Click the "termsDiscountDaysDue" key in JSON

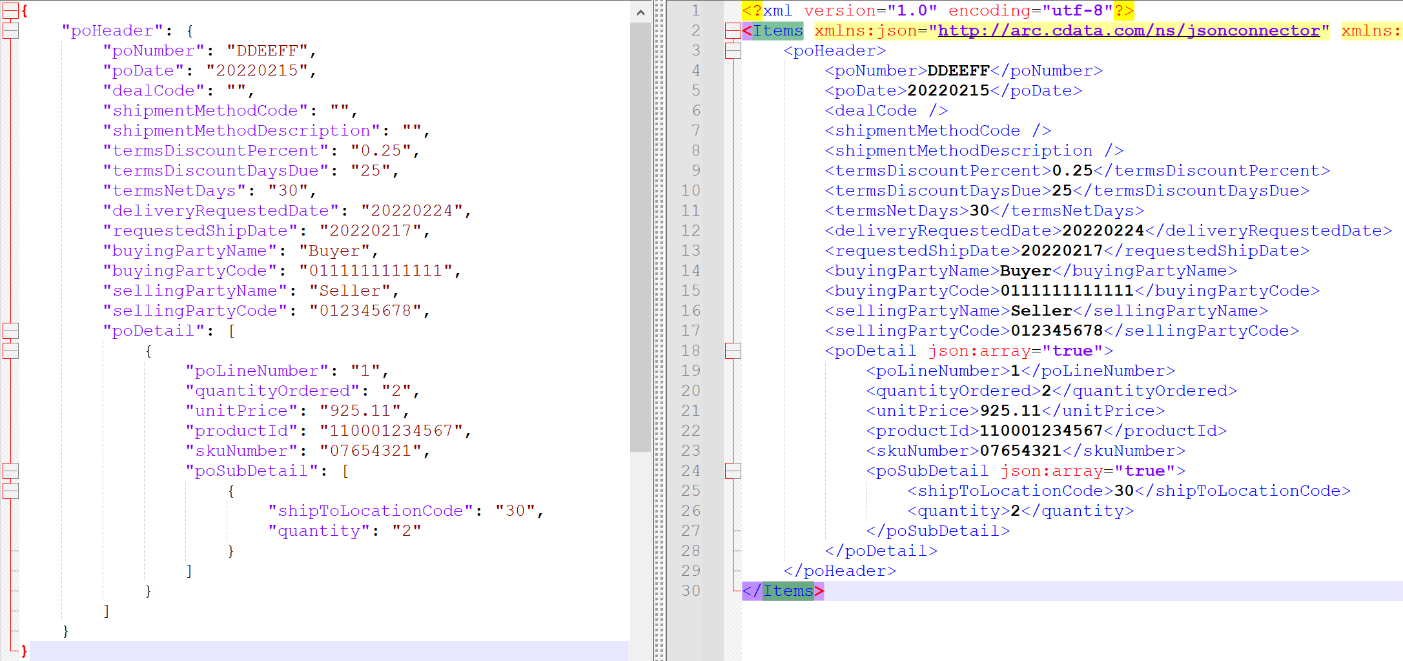[216, 170]
